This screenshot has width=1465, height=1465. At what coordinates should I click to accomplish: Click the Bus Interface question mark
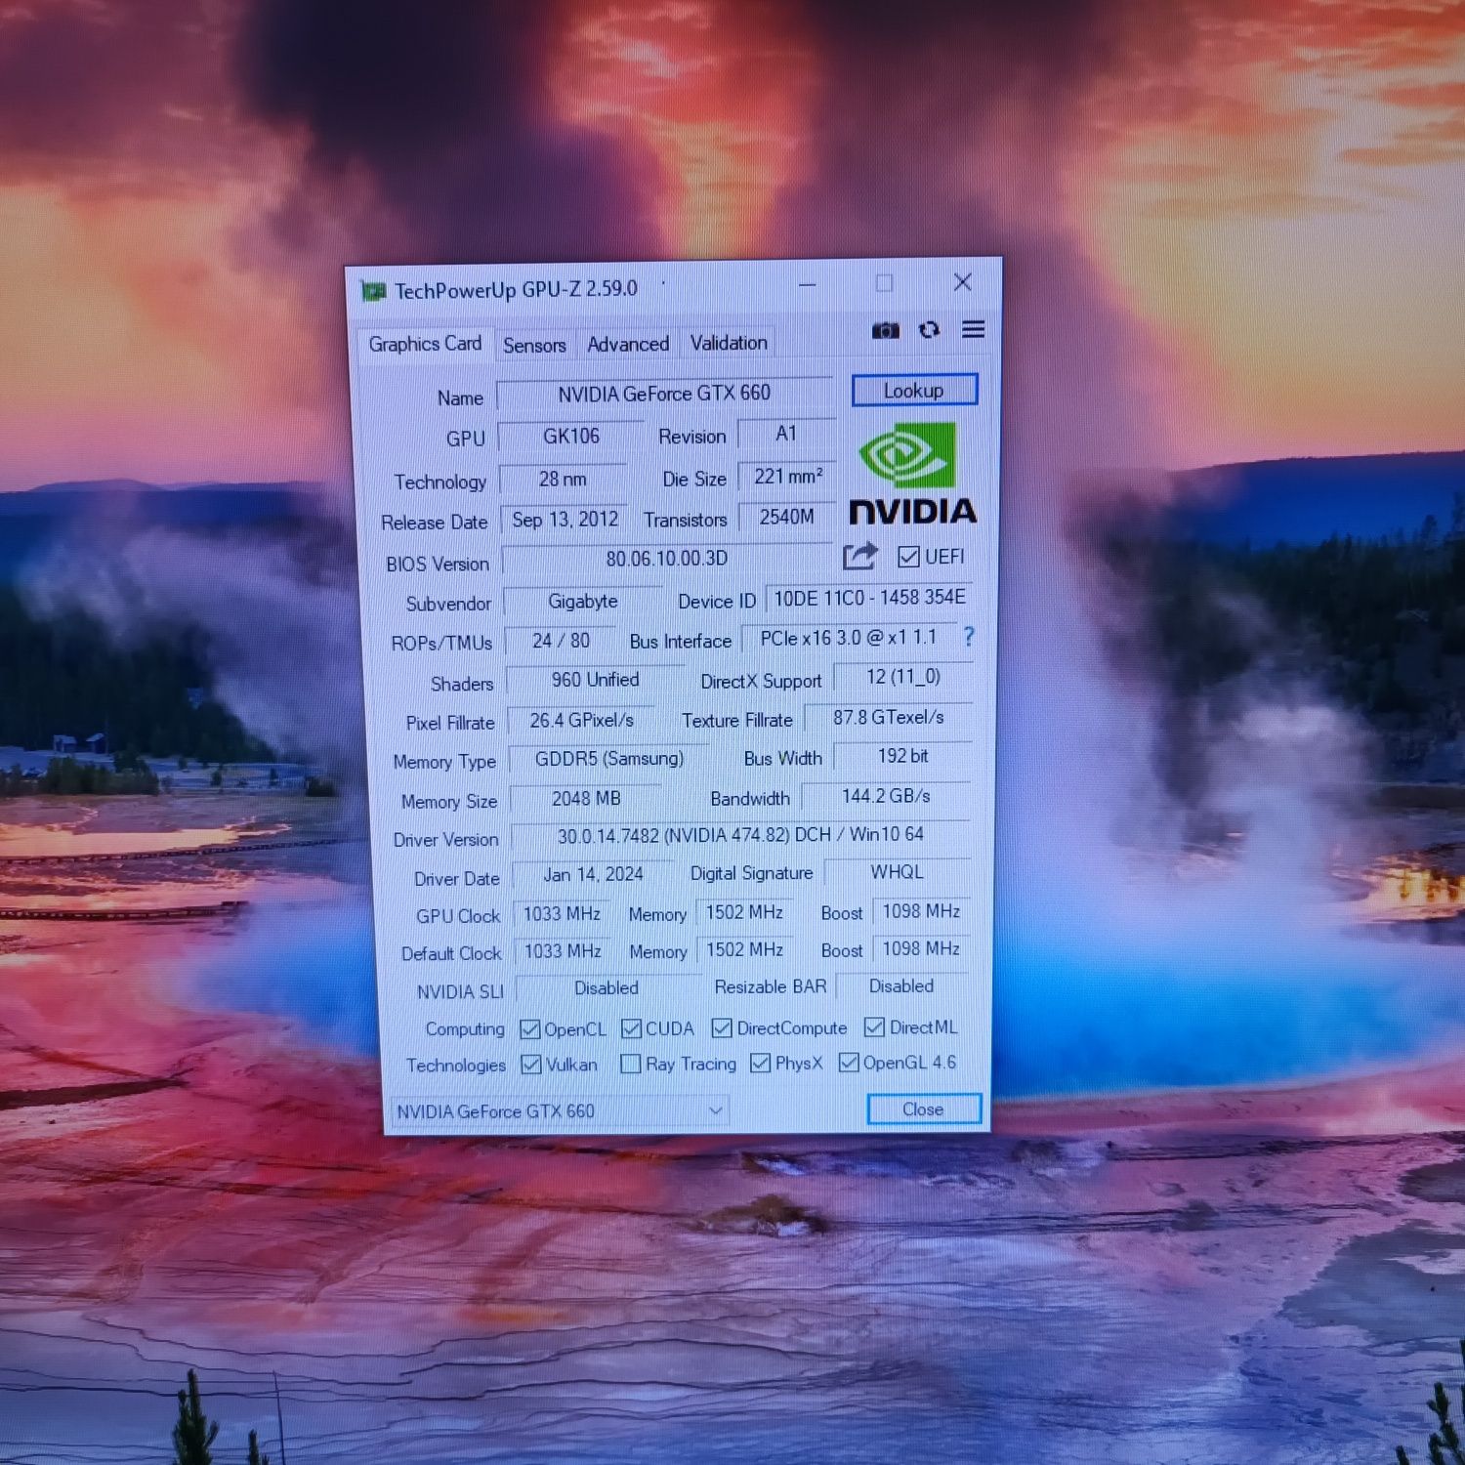(x=968, y=637)
